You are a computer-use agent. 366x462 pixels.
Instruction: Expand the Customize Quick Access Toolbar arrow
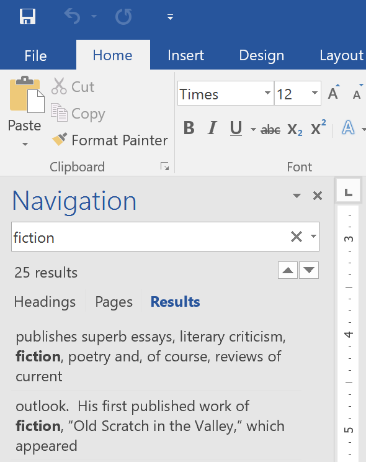click(170, 17)
